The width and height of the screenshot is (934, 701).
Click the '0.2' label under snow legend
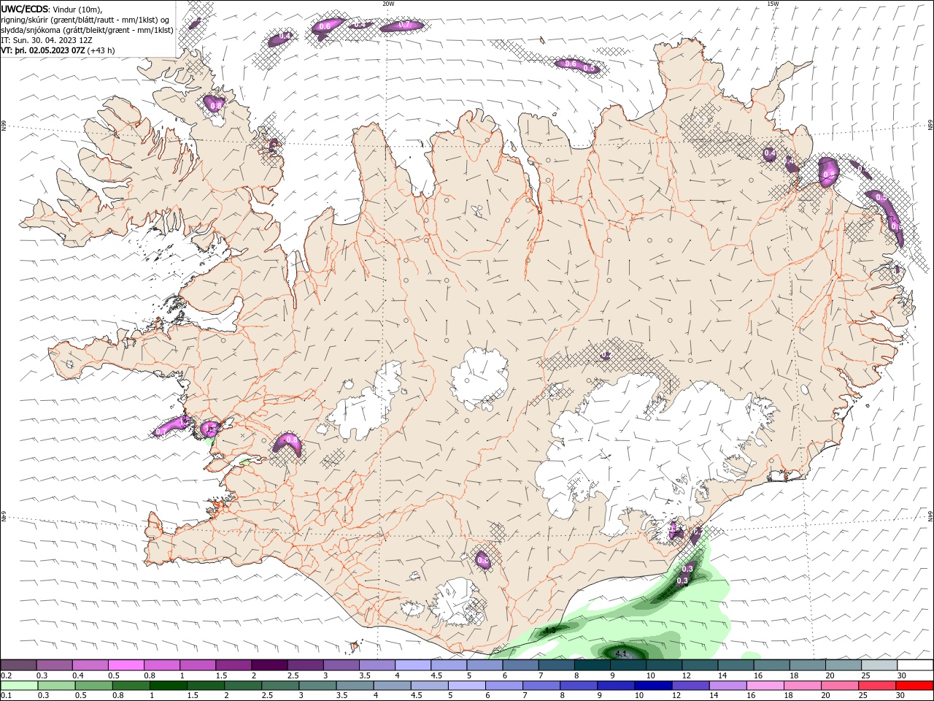click(7, 675)
